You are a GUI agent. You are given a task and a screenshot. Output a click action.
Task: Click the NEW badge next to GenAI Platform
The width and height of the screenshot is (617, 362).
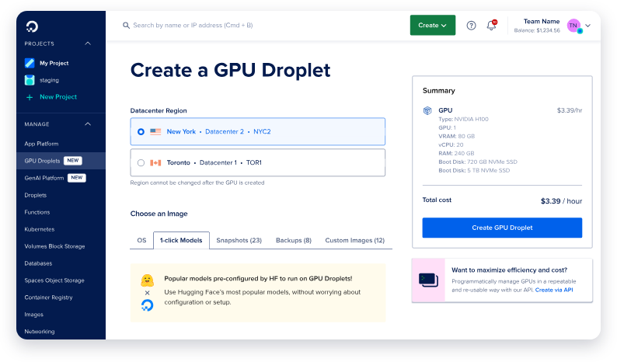click(77, 178)
